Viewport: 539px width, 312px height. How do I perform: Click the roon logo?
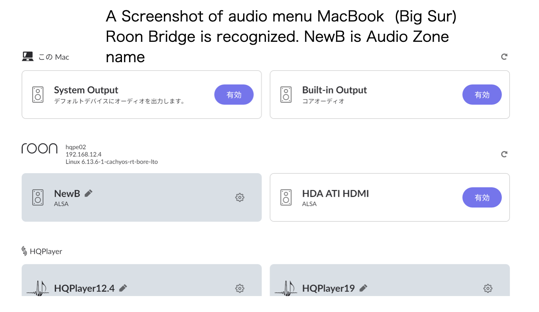[x=39, y=149]
